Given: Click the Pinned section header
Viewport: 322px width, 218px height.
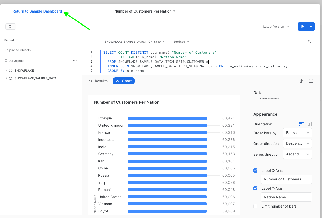Looking at the screenshot, I should (x=11, y=40).
